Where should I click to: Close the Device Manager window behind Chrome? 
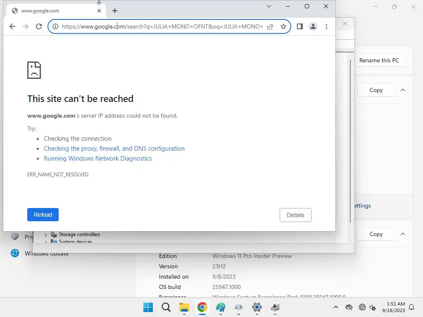(345, 24)
